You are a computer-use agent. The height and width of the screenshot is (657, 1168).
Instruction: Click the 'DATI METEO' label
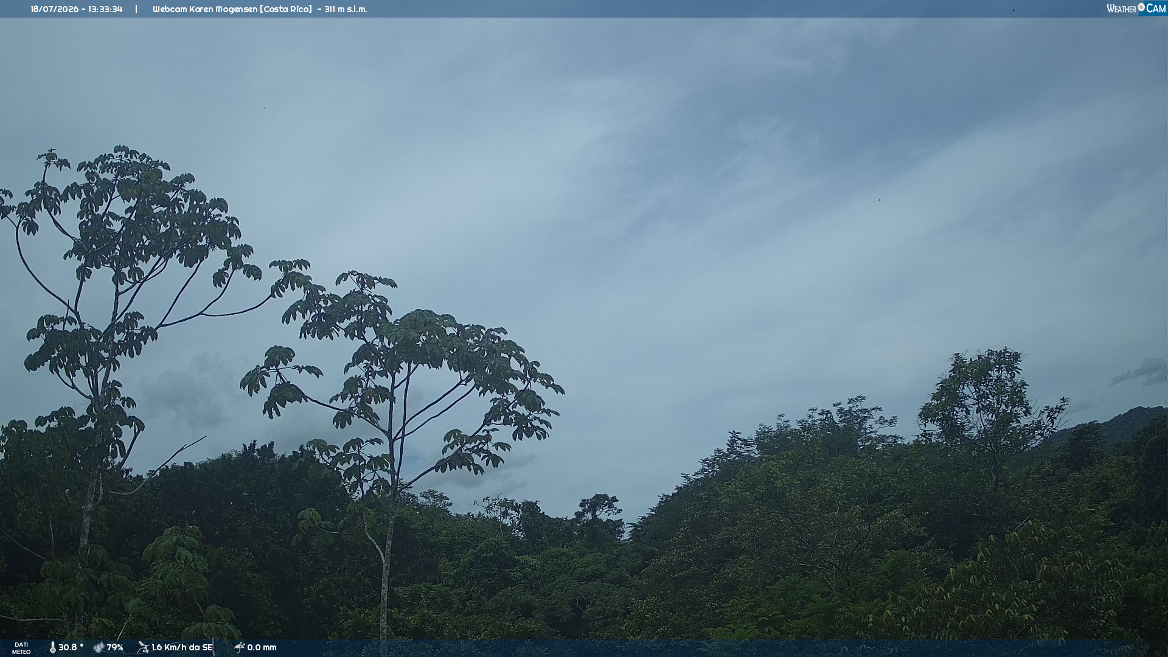(x=21, y=648)
